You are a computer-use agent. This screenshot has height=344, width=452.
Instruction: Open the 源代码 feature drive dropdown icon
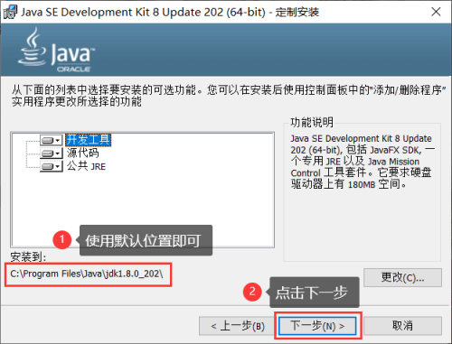(x=52, y=153)
